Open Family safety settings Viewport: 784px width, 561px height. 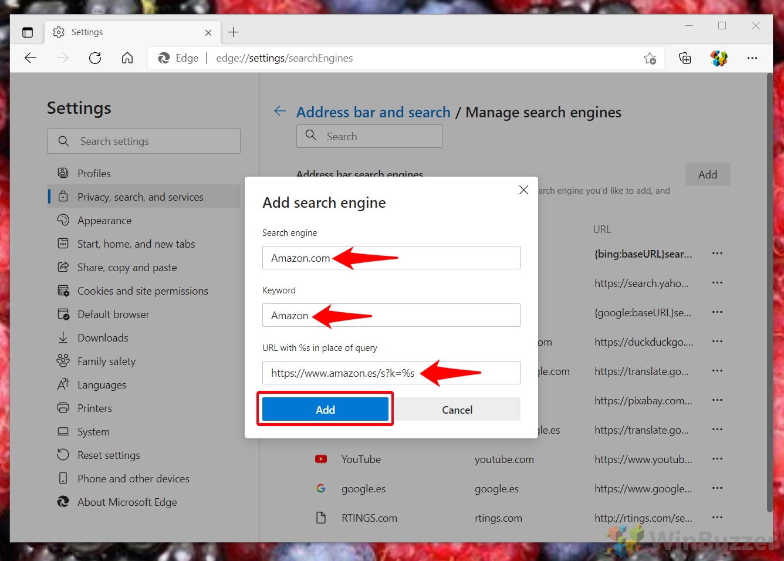click(x=144, y=361)
